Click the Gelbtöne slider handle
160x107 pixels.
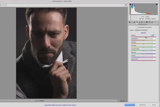[143, 44]
